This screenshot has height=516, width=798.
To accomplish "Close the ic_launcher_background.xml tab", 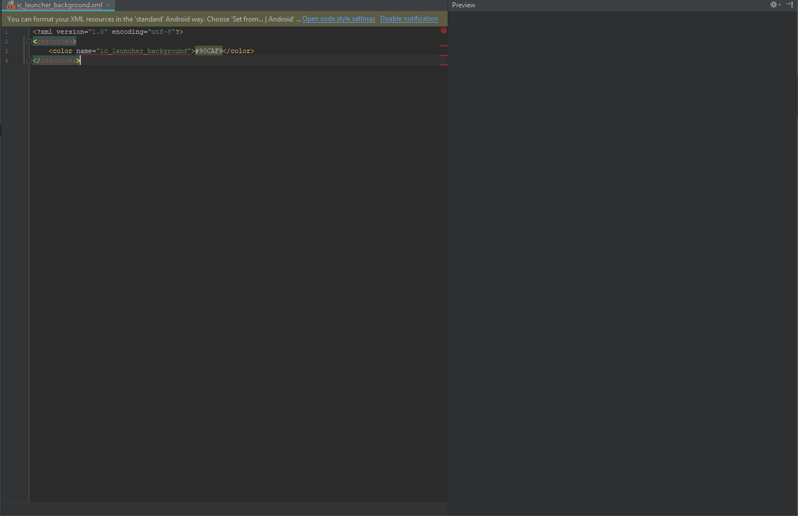I will point(107,5).
